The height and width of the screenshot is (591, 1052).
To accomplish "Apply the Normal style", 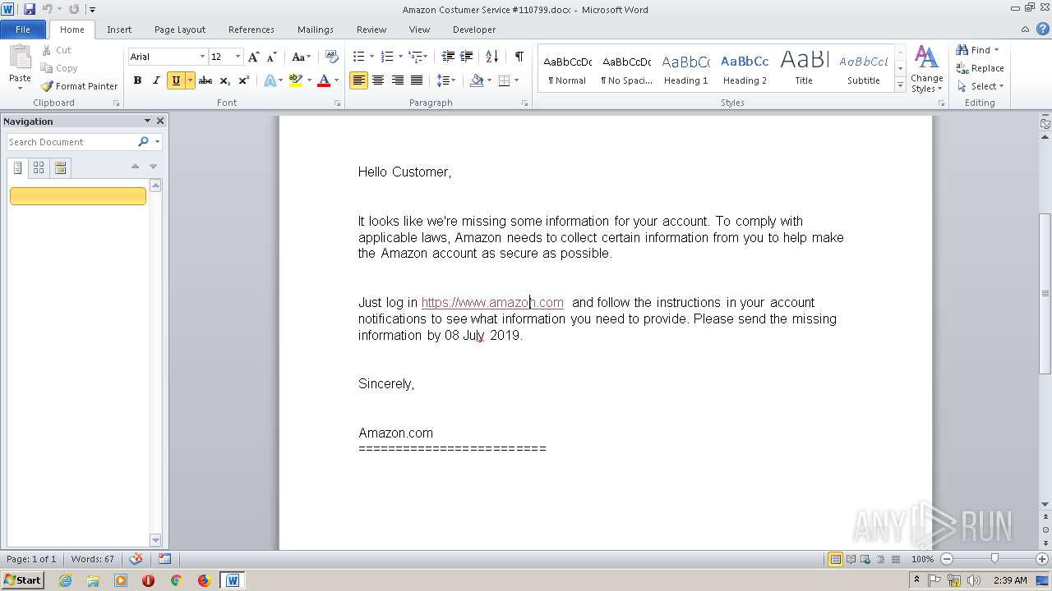I will [x=567, y=69].
